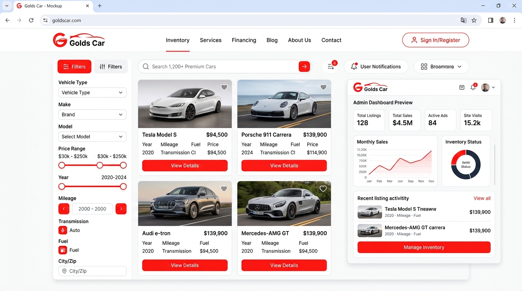The width and height of the screenshot is (522, 291).
Task: Favorite the Tesla Model S with heart icon
Action: click(x=224, y=87)
